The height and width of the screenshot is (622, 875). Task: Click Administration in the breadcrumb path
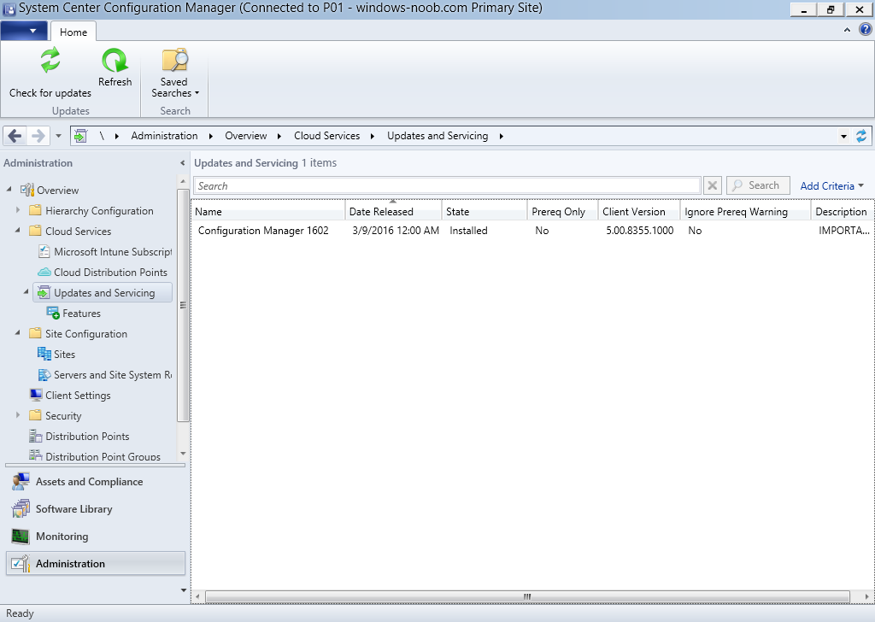tap(164, 136)
